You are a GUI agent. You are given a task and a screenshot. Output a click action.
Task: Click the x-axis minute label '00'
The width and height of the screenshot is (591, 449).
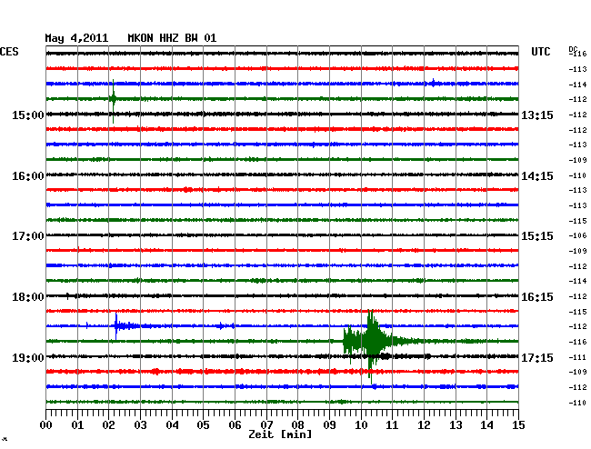coord(46,424)
